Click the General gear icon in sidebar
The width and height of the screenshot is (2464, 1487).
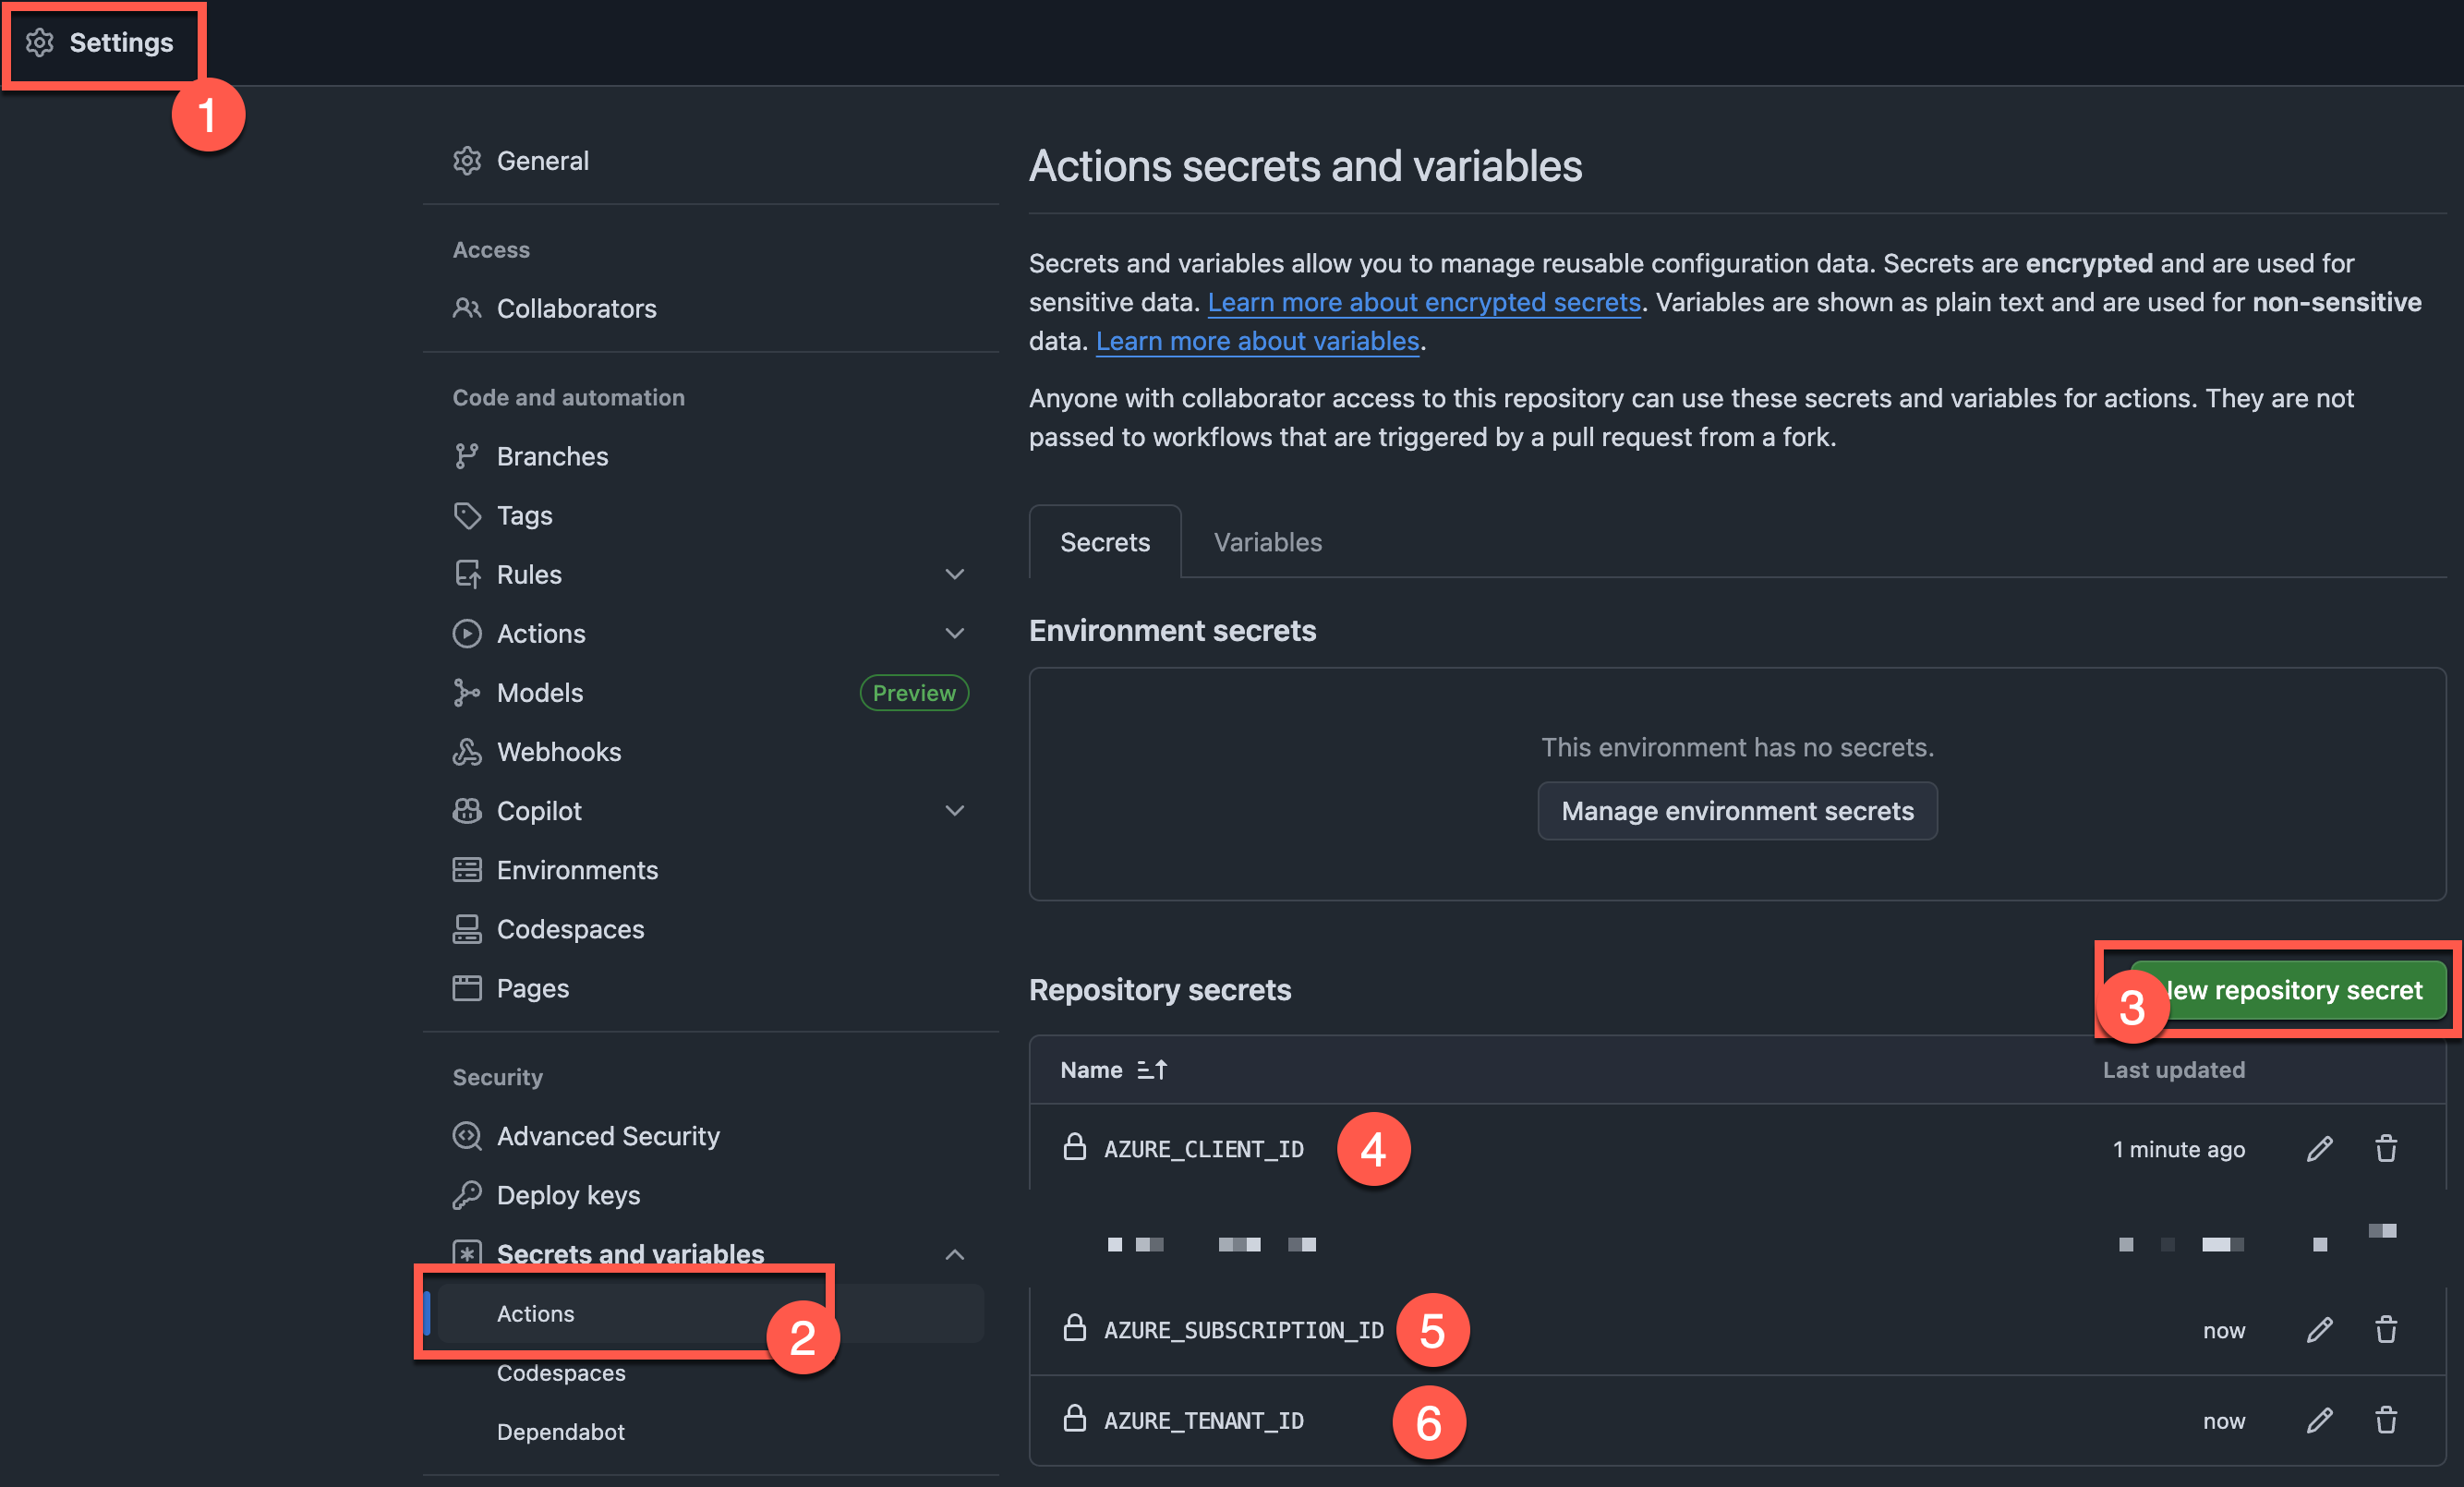click(x=467, y=161)
